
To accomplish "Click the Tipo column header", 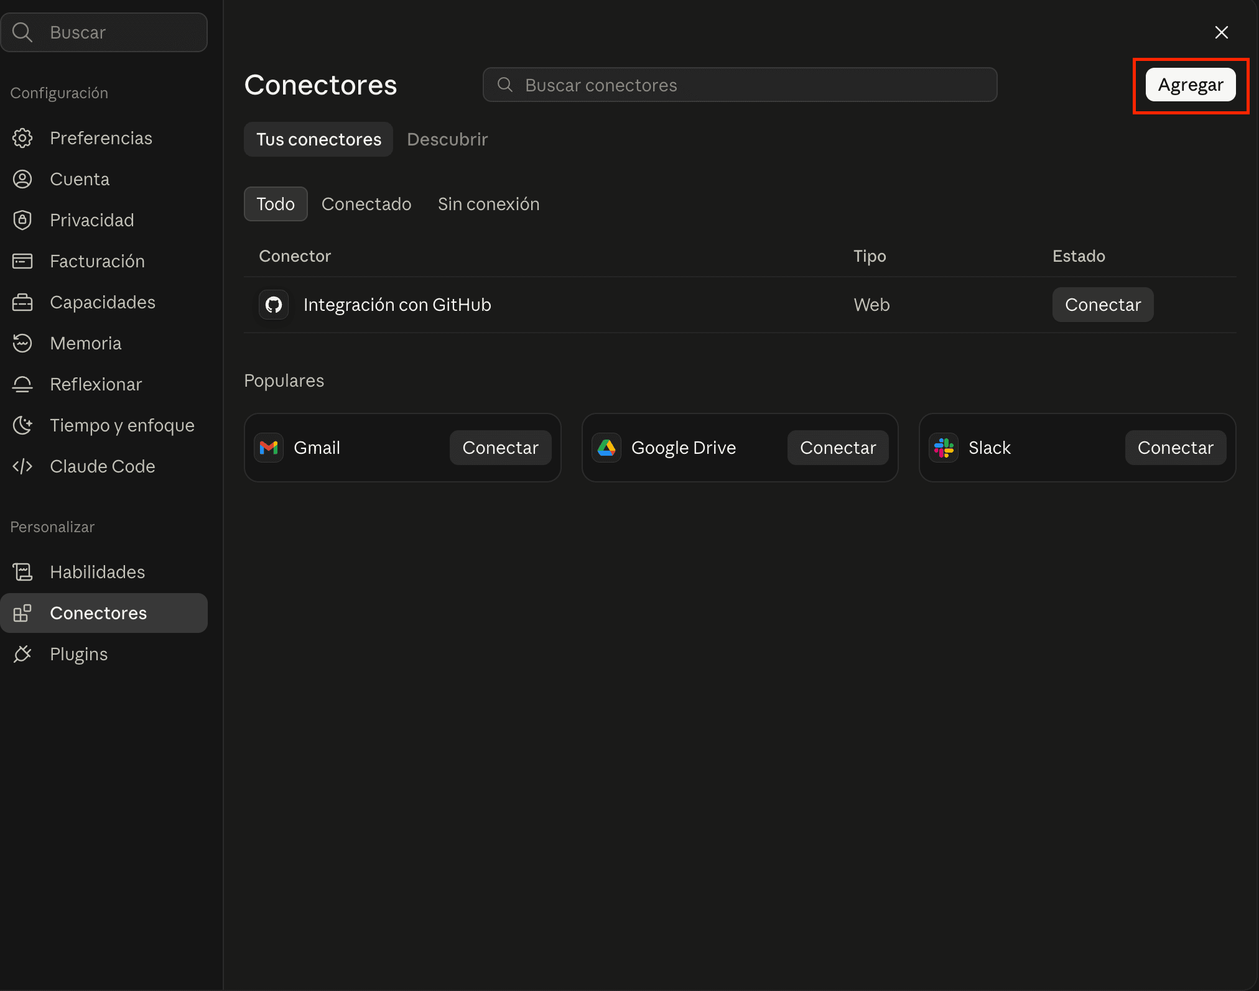I will [x=870, y=256].
